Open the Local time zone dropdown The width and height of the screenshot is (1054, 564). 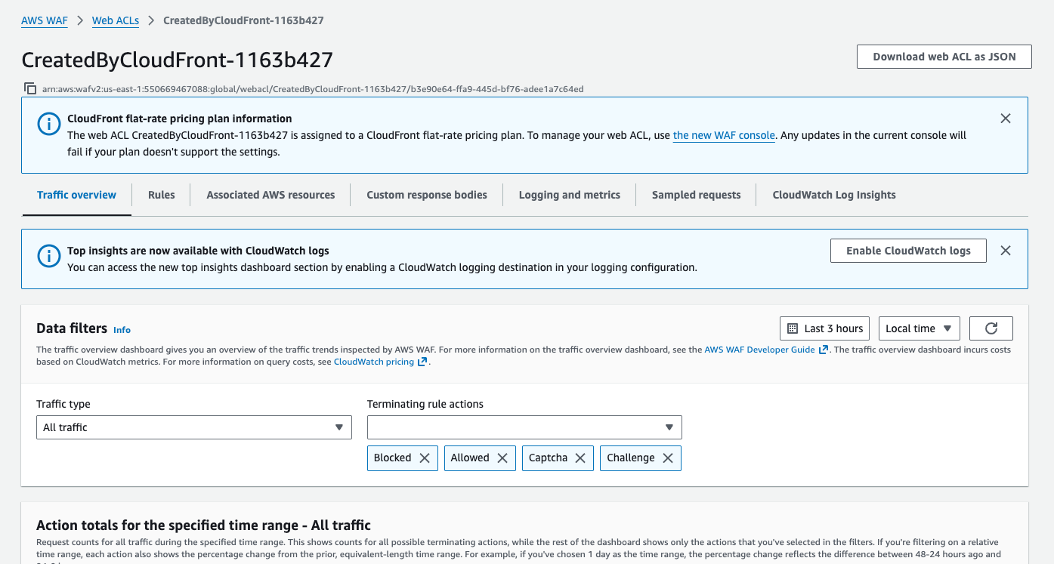(x=920, y=328)
